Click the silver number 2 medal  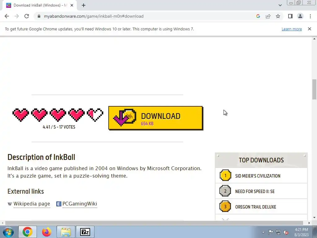[225, 191]
